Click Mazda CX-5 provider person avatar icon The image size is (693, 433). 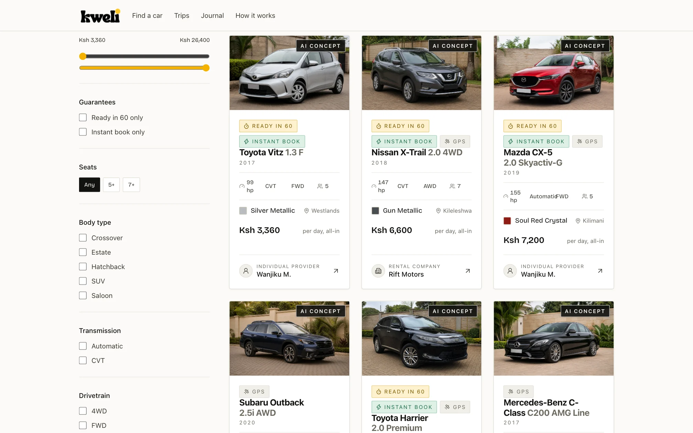pyautogui.click(x=510, y=271)
